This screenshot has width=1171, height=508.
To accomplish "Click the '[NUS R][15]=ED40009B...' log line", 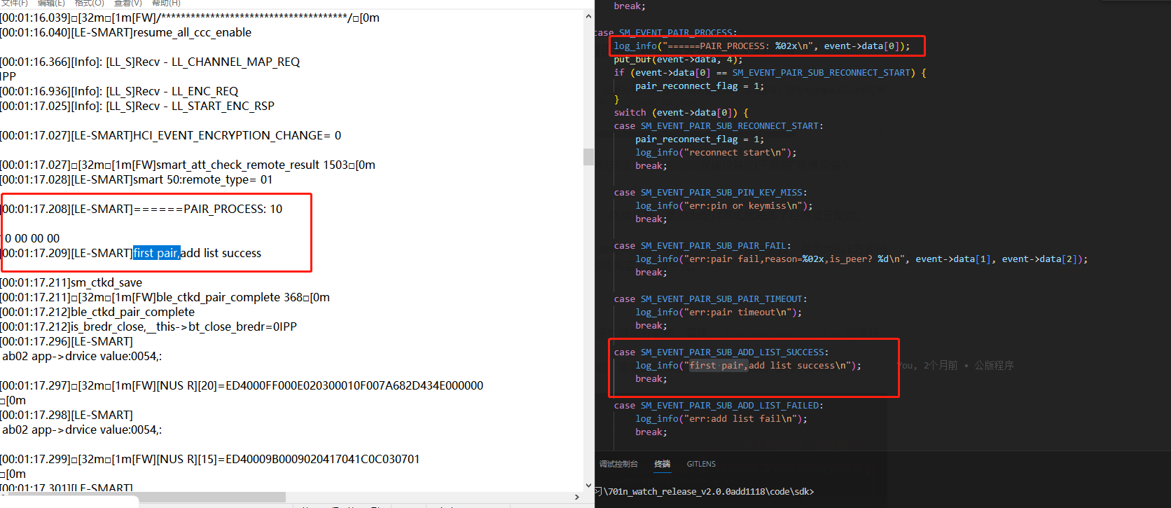I will click(x=210, y=459).
